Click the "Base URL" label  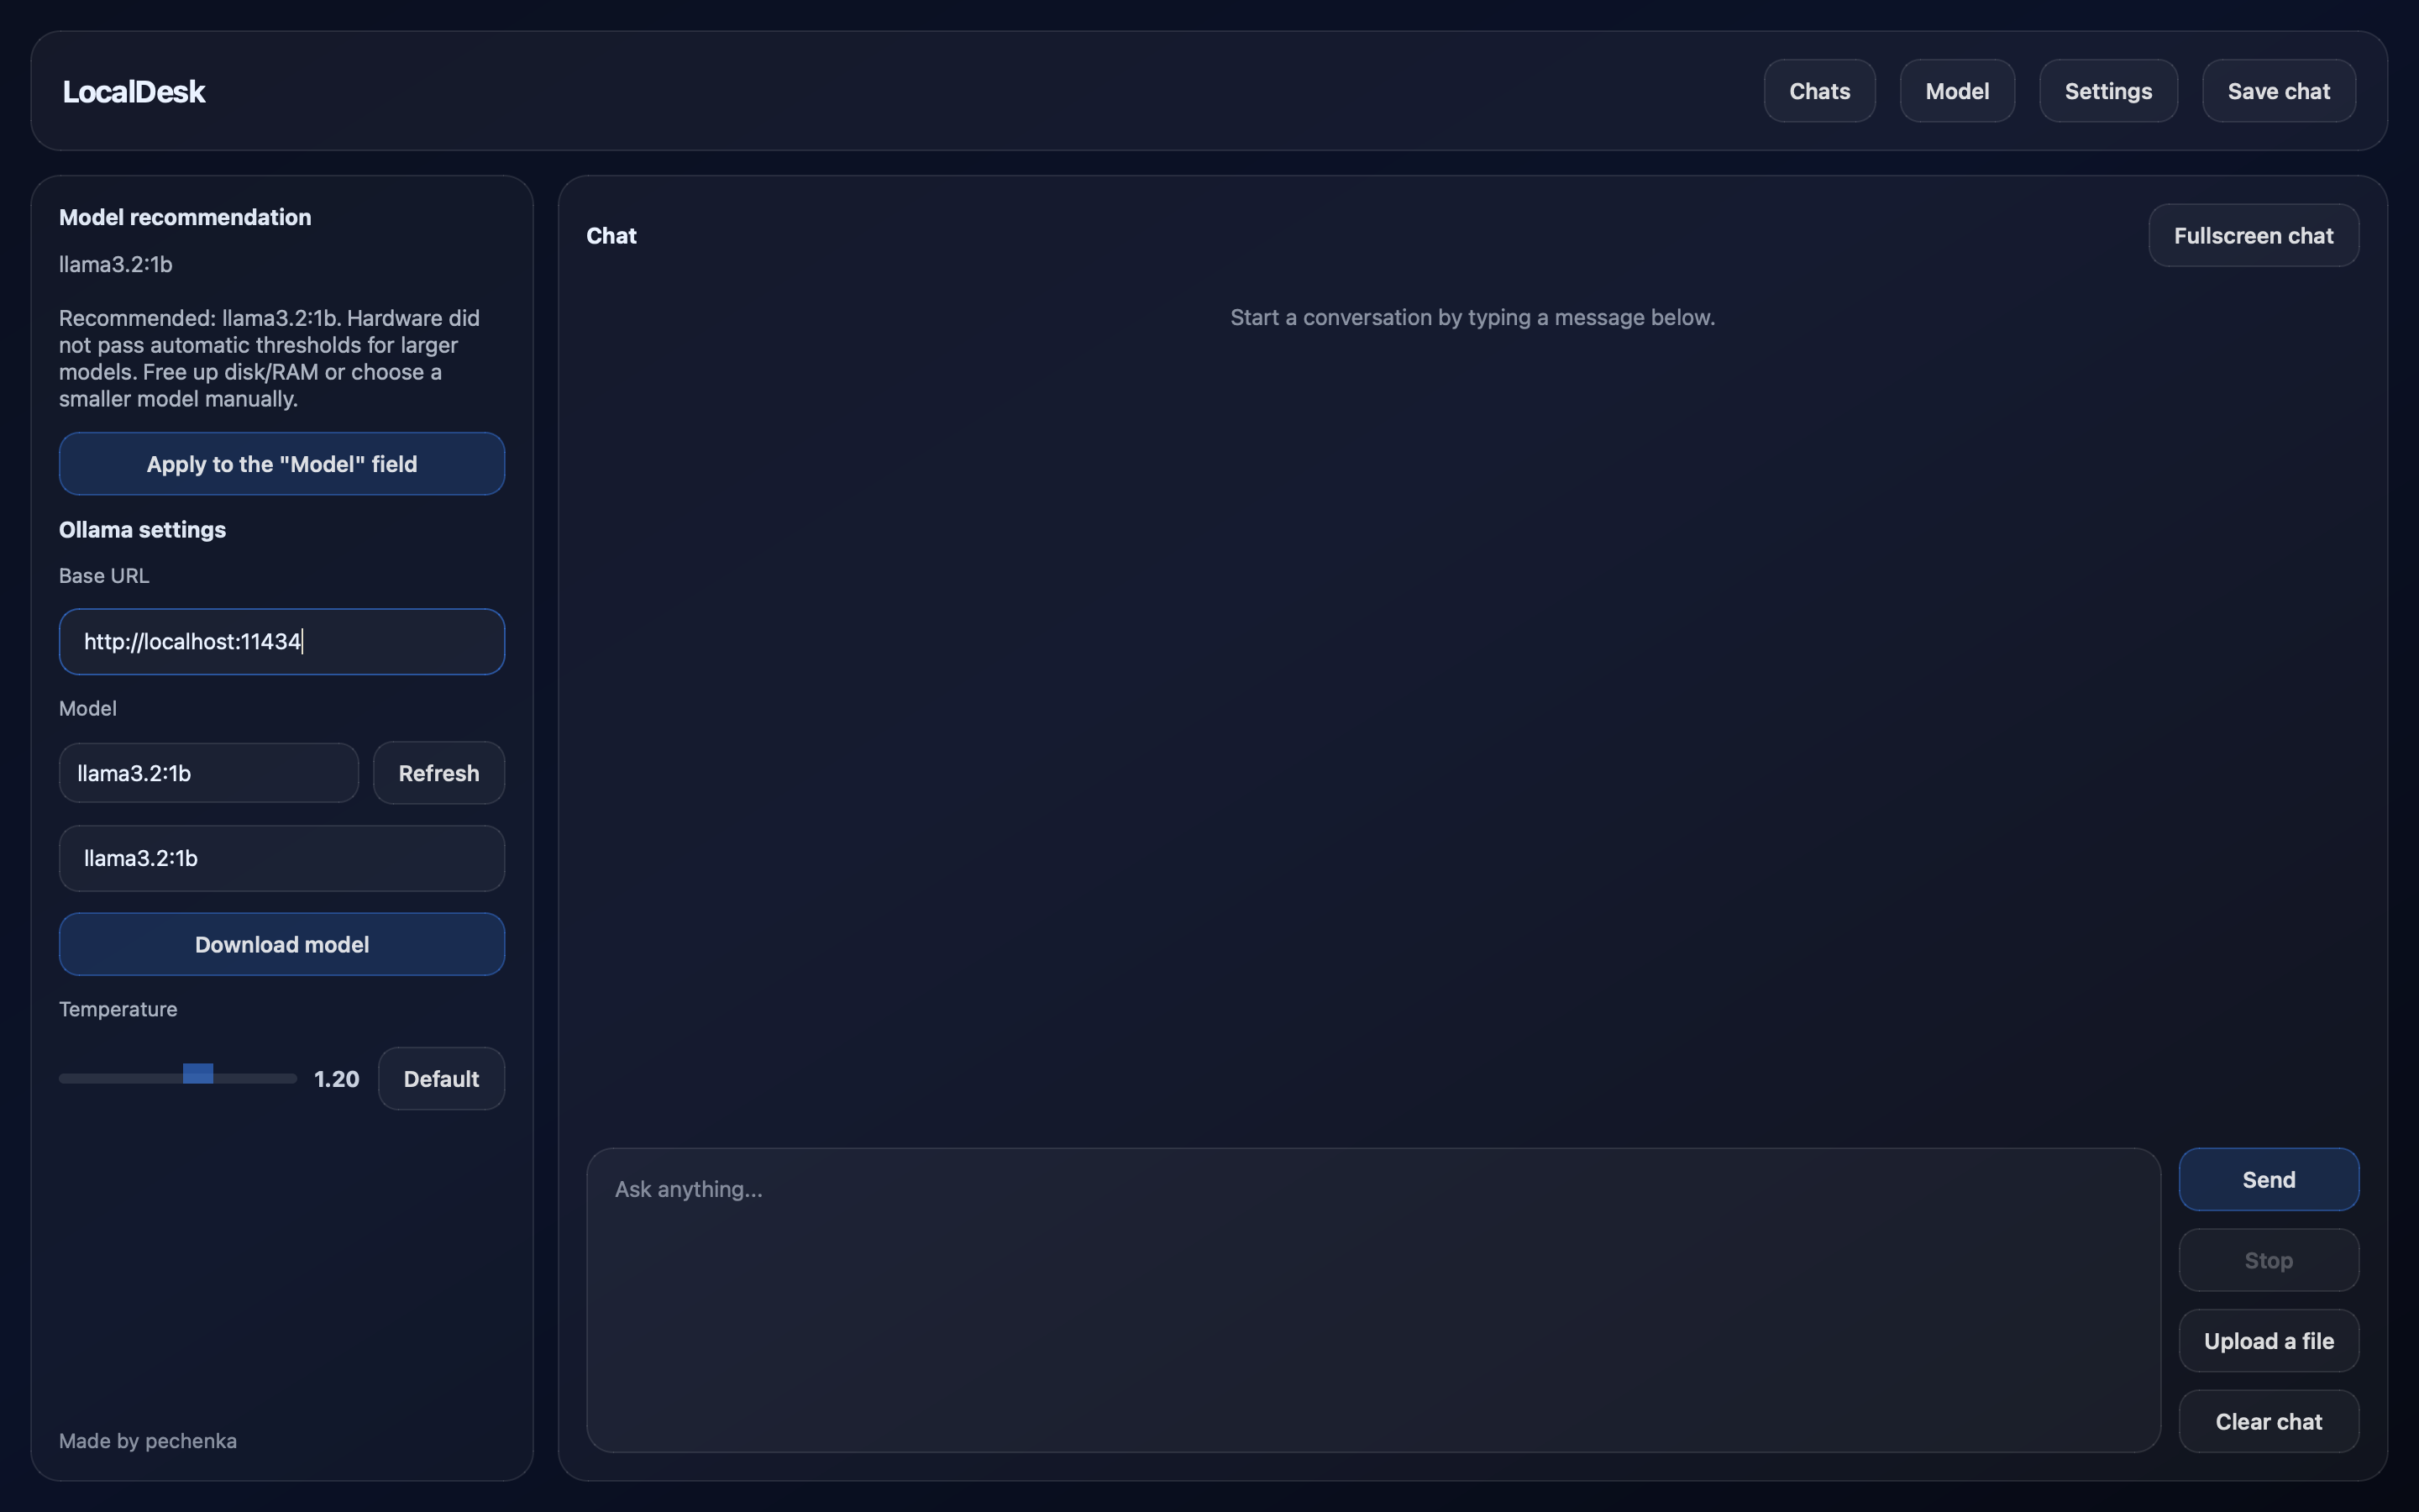[x=104, y=576]
